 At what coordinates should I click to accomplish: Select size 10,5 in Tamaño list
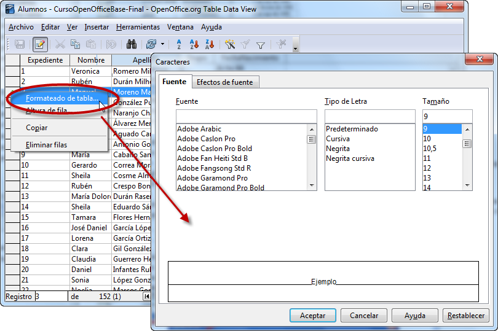click(x=442, y=149)
